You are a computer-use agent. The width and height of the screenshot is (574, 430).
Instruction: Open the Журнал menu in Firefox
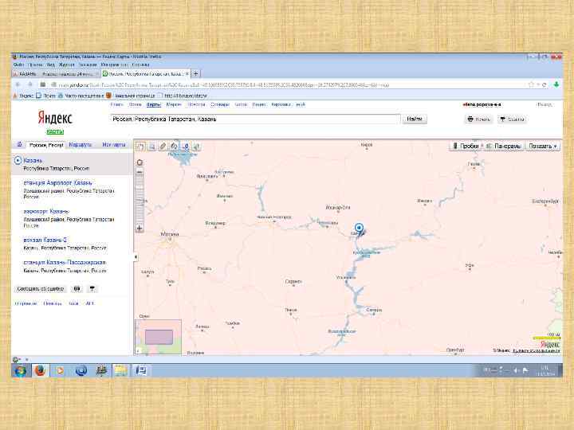[x=67, y=64]
